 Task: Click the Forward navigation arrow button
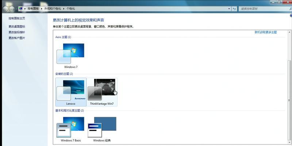click(x=12, y=8)
